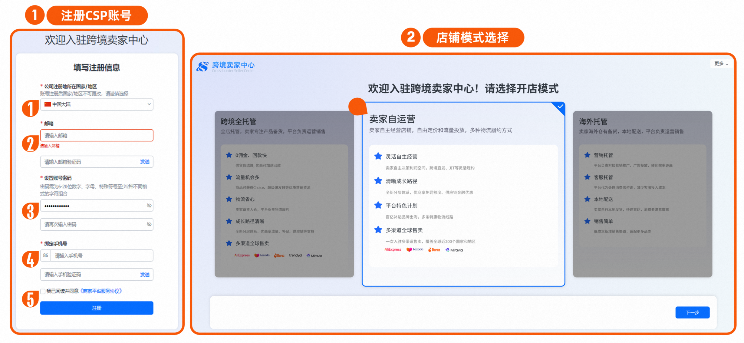Select the 海外托管 store mode card
This screenshot has height=343, width=744.
642,194
